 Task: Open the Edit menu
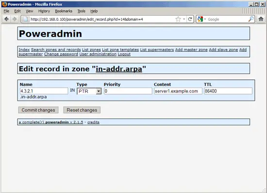tap(17, 11)
